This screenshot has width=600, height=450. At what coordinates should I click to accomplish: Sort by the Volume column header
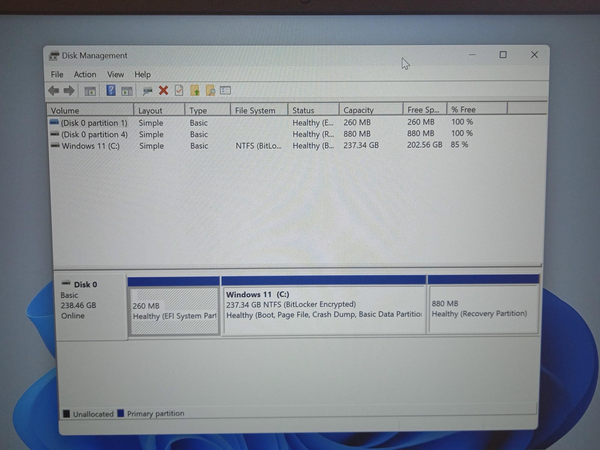[x=90, y=110]
